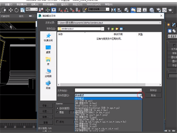Select the Automatic (recommended) gamma radio
This screenshot has width=177, height=133.
coord(57,108)
